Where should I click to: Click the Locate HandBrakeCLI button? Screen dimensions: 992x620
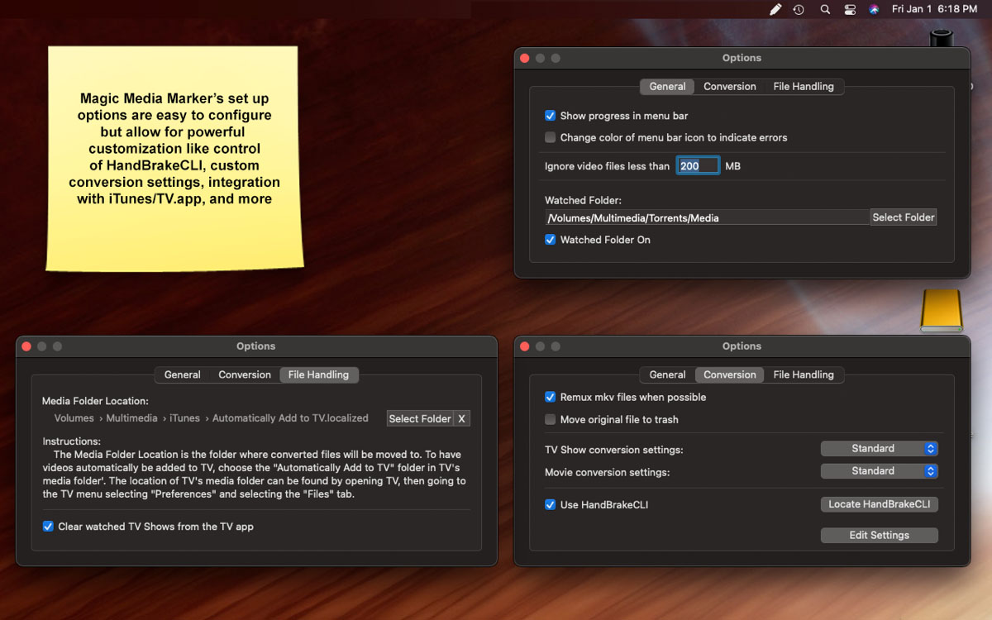tap(880, 504)
